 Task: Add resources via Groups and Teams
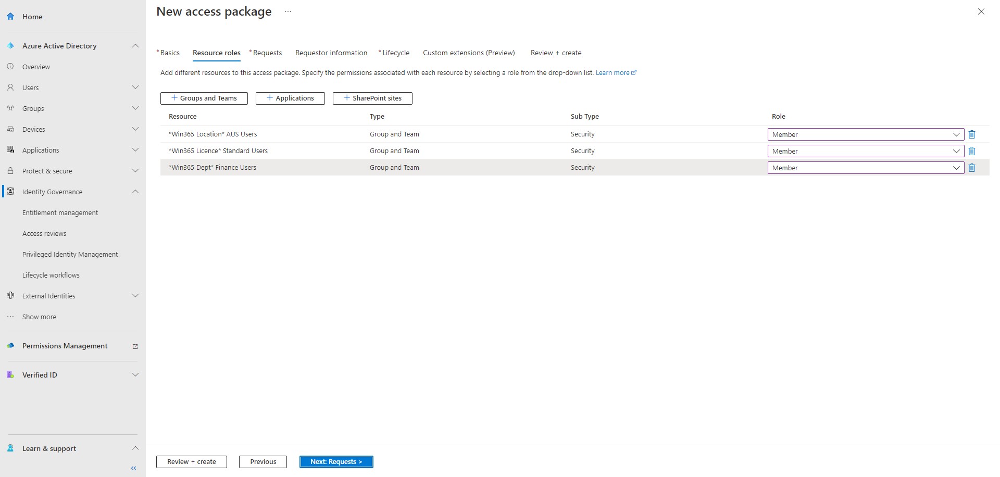click(x=203, y=98)
